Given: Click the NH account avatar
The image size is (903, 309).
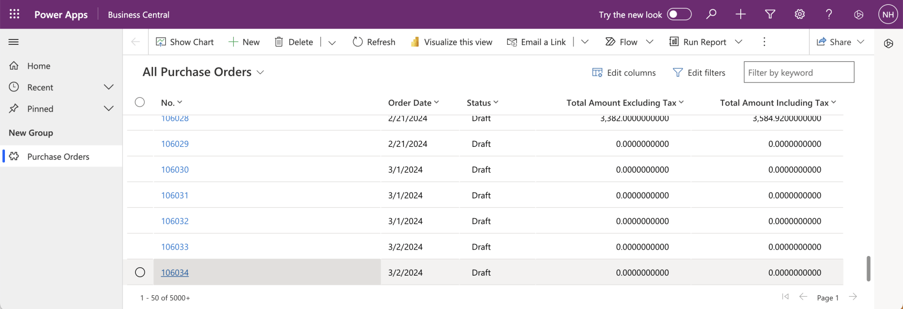Looking at the screenshot, I should click(888, 14).
